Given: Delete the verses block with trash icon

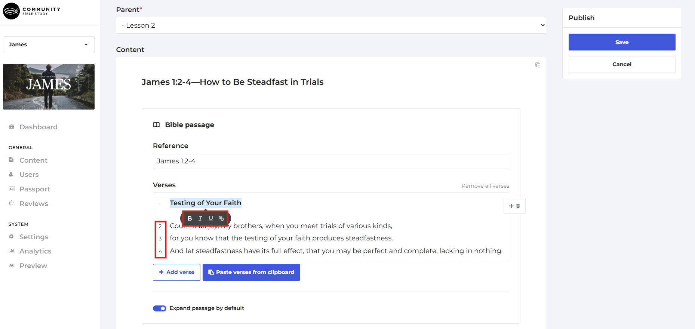Looking at the screenshot, I should (x=518, y=206).
